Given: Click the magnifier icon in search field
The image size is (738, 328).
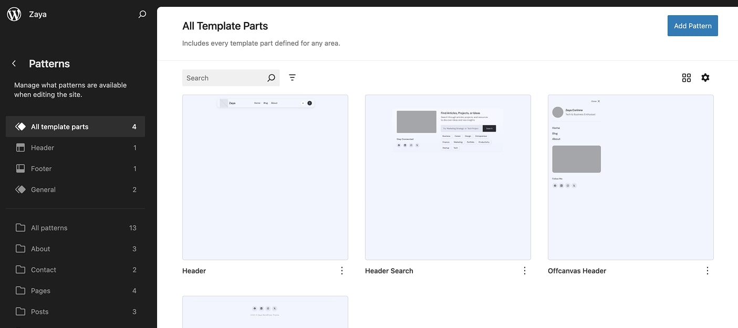Looking at the screenshot, I should pos(271,78).
